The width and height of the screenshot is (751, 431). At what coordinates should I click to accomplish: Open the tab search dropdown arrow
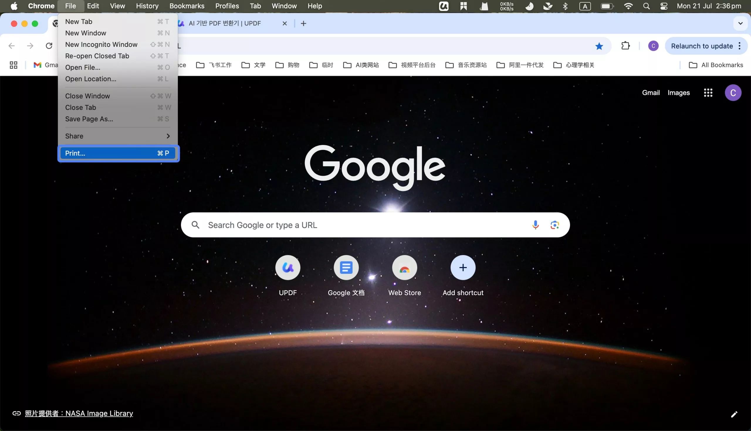pos(740,23)
